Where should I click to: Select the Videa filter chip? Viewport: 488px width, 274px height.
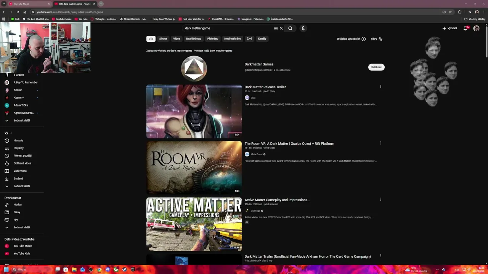[177, 38]
